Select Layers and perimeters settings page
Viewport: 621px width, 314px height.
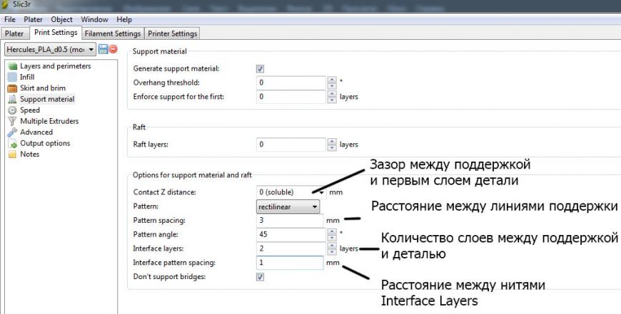coord(56,66)
